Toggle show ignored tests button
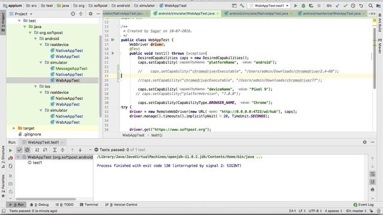The width and height of the screenshot is (383, 215). tap(27, 150)
